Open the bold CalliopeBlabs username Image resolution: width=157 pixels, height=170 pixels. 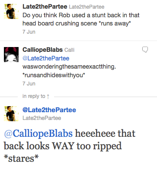[x=42, y=50]
